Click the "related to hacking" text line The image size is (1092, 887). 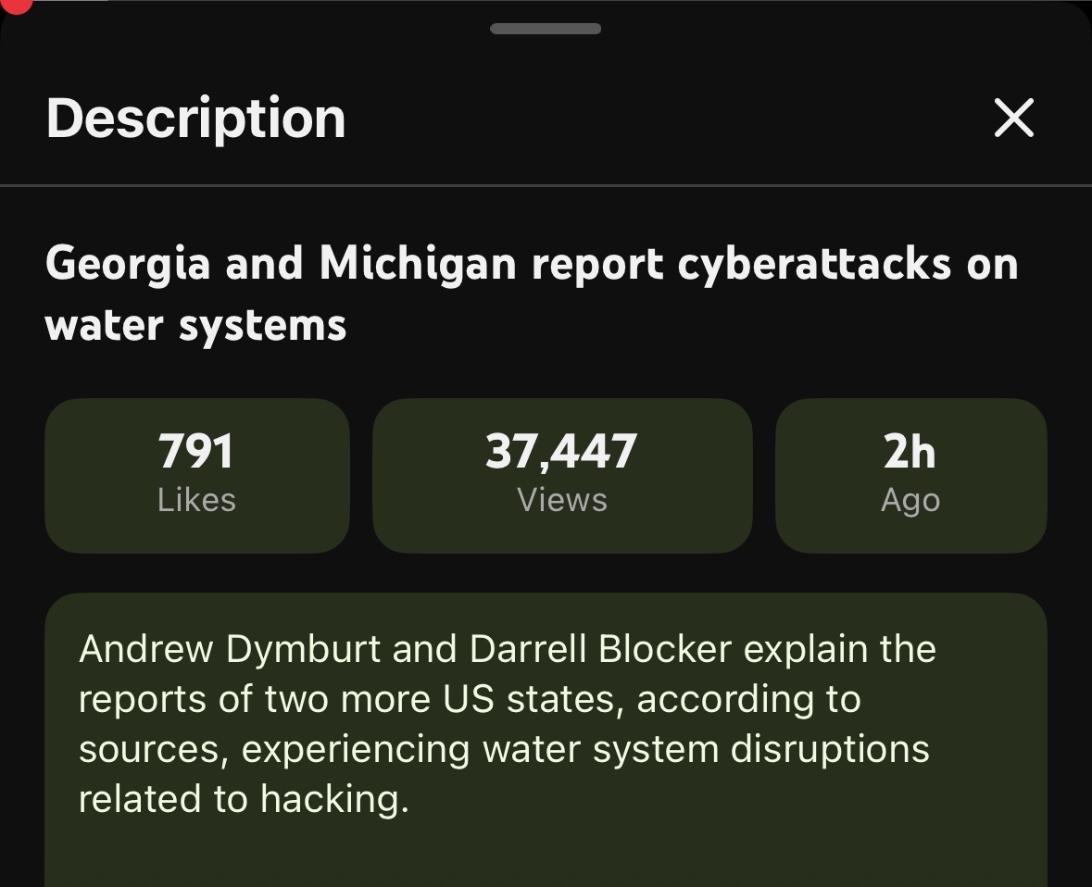coord(244,799)
